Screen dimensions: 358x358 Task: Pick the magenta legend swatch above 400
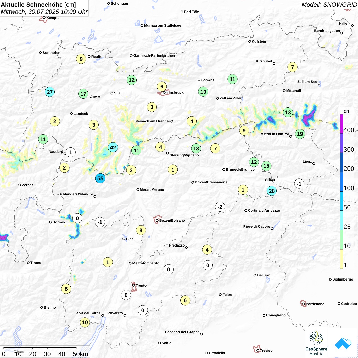pos(342,124)
